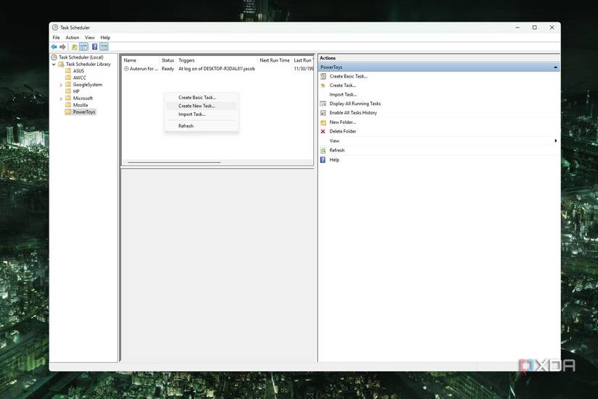Click the horizontal scrollbar in task list

pyautogui.click(x=174, y=162)
